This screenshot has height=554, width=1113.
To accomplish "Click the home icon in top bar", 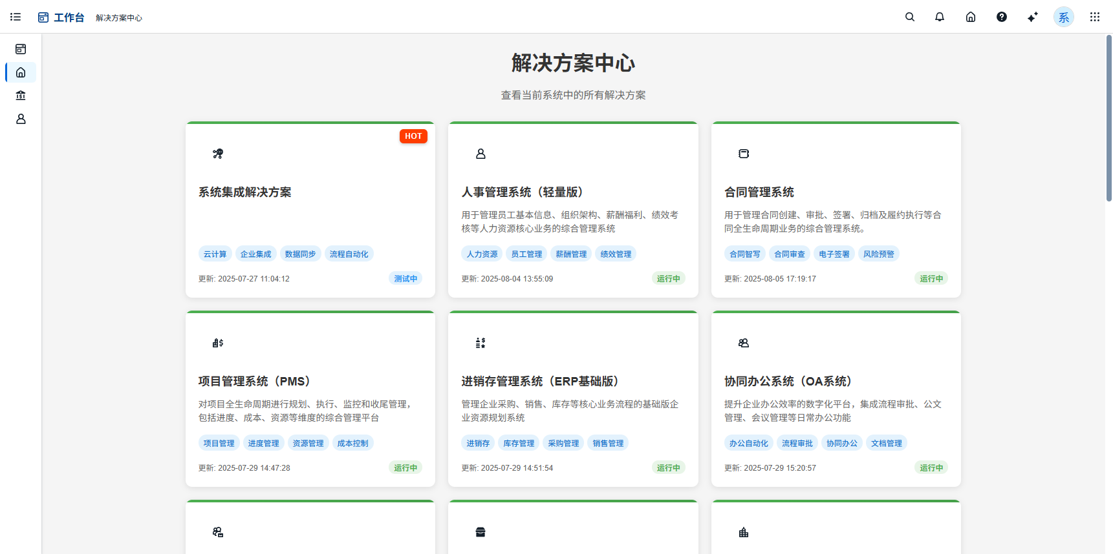I will pyautogui.click(x=970, y=17).
